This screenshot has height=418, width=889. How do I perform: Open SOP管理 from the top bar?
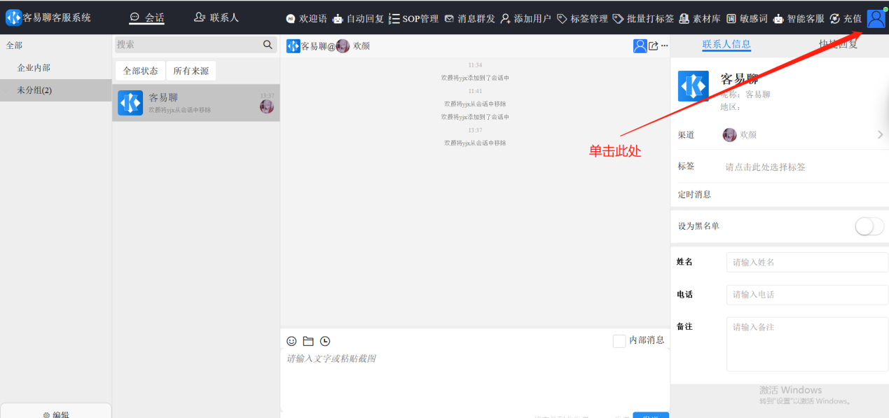[413, 19]
